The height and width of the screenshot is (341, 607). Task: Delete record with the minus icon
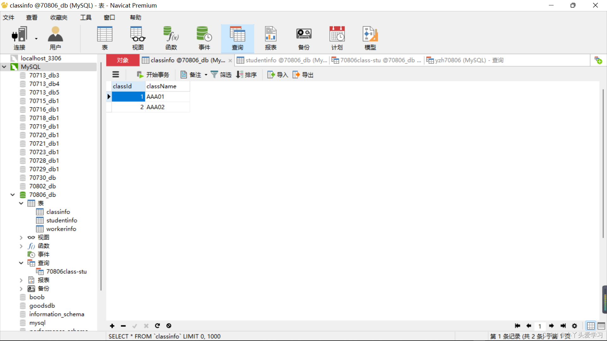pos(123,326)
